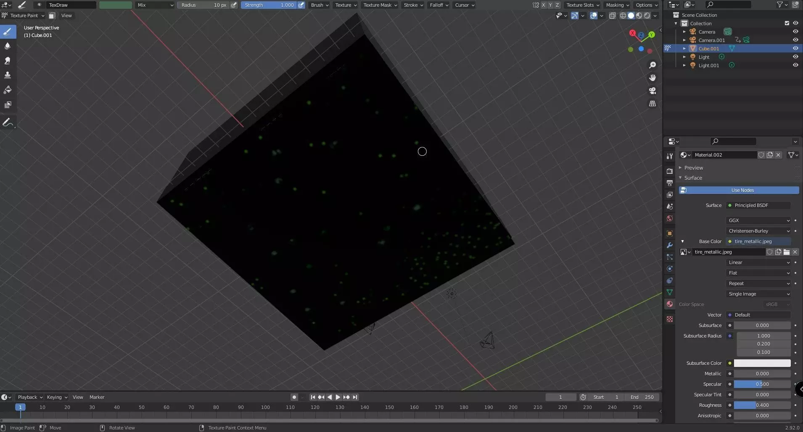Open the Playback menu in timeline
The image size is (803, 432).
pyautogui.click(x=29, y=397)
